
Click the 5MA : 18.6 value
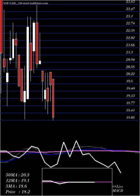click(16, 186)
